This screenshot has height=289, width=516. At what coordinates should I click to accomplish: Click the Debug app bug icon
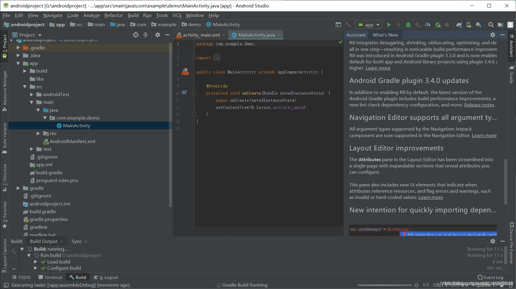[x=408, y=25]
